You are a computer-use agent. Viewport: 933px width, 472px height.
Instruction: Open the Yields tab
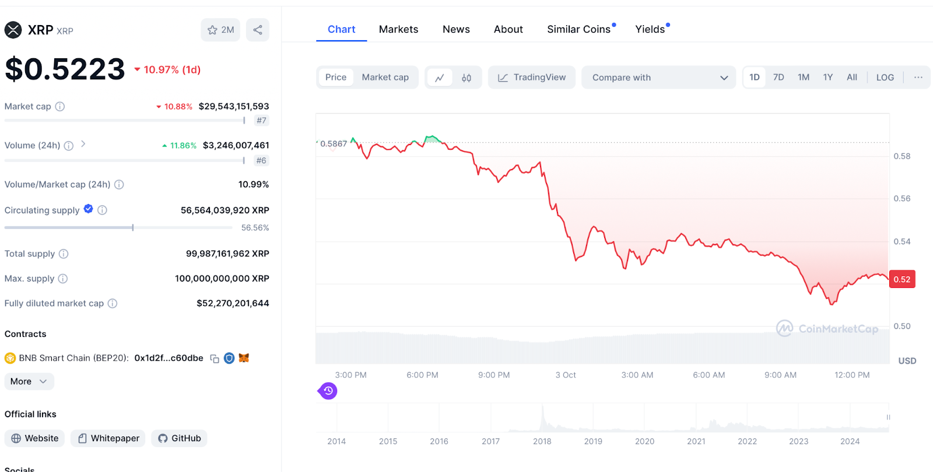(650, 29)
